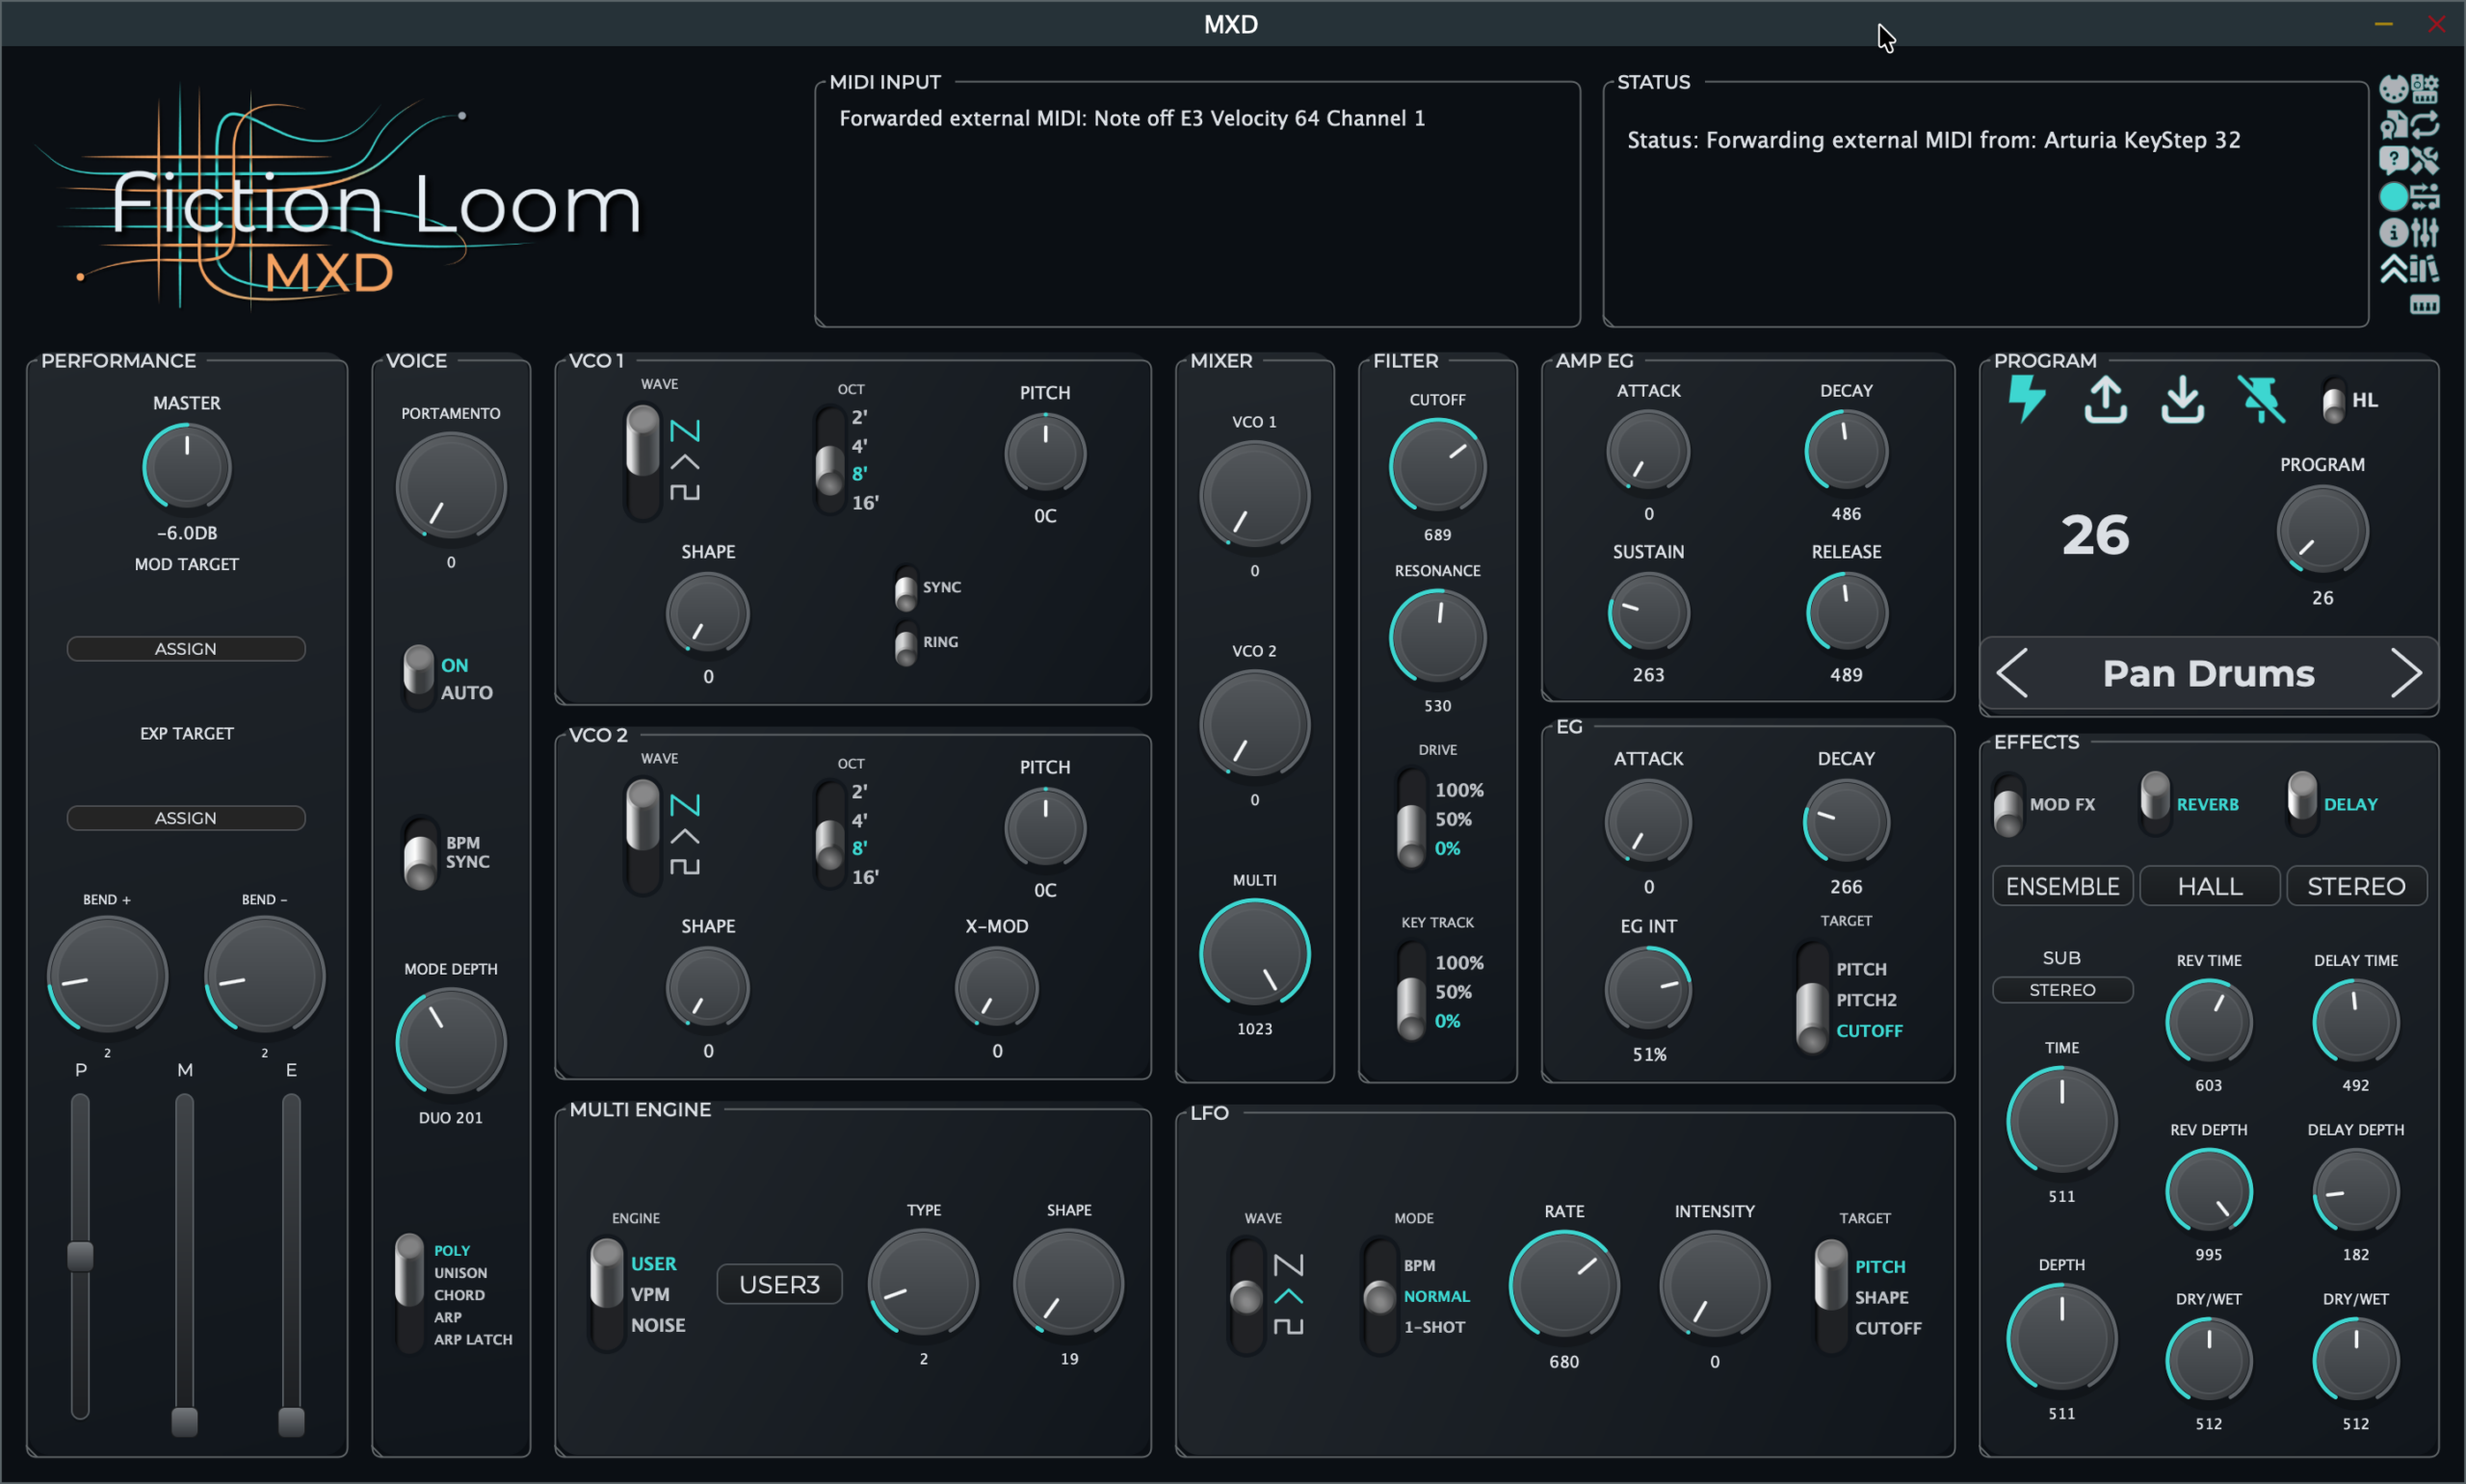Click the upload program icon

2105,399
